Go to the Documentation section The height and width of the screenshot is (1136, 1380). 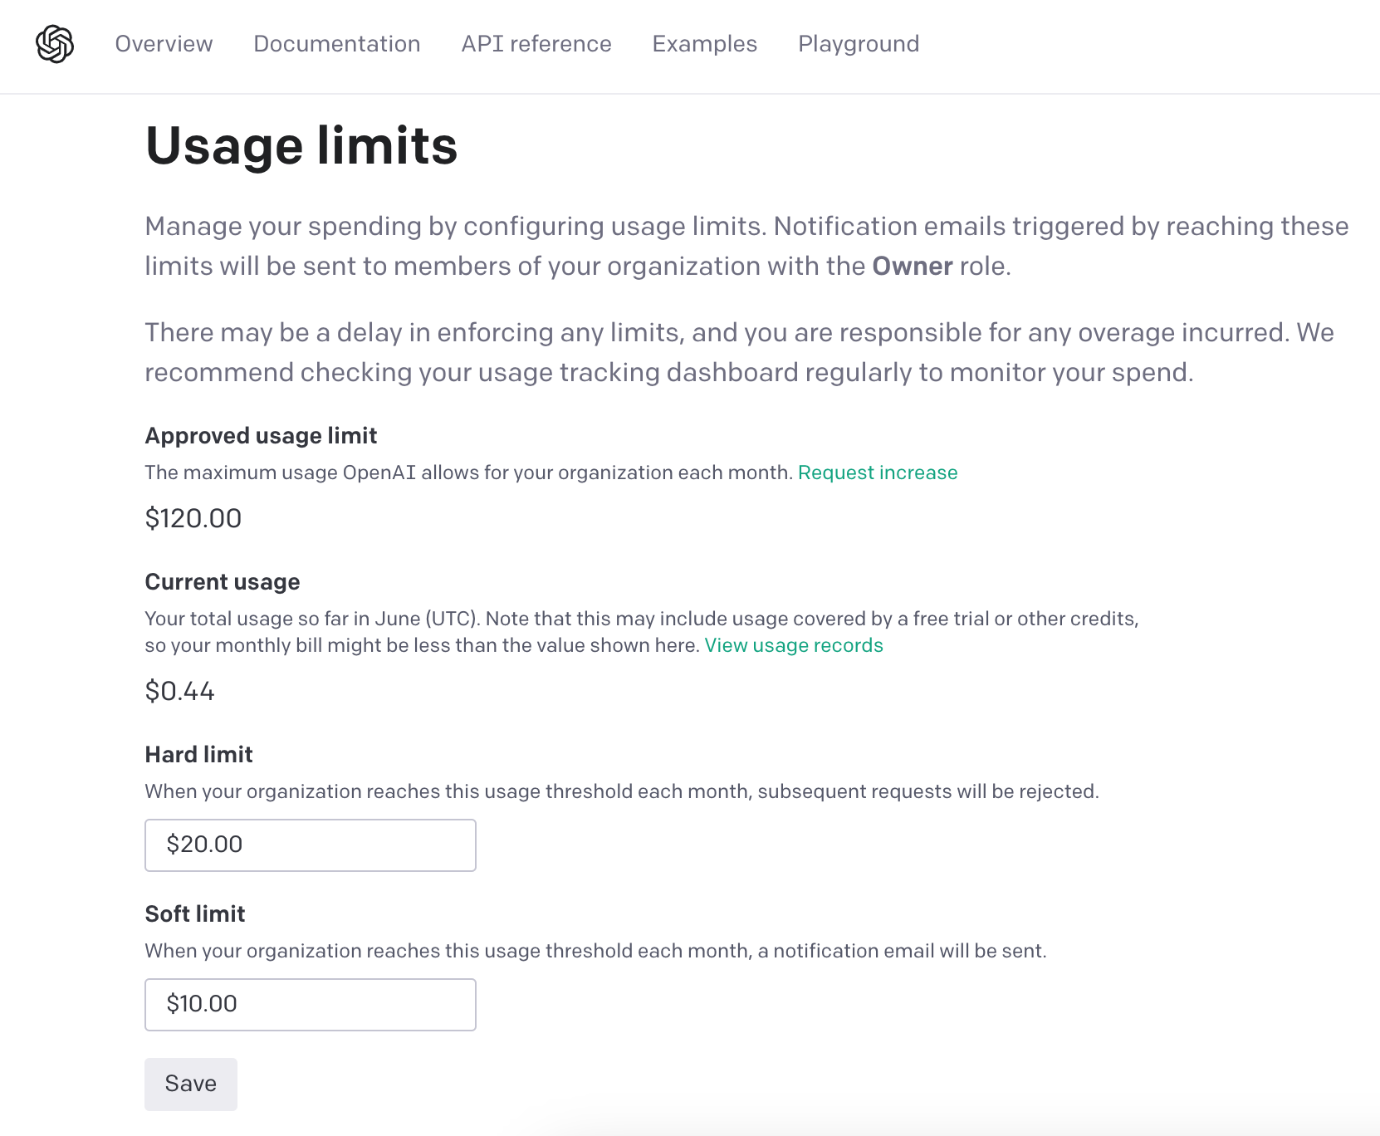pyautogui.click(x=337, y=44)
